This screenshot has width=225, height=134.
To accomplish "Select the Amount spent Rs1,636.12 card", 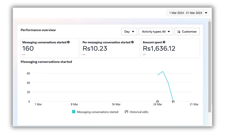I will (170, 48).
